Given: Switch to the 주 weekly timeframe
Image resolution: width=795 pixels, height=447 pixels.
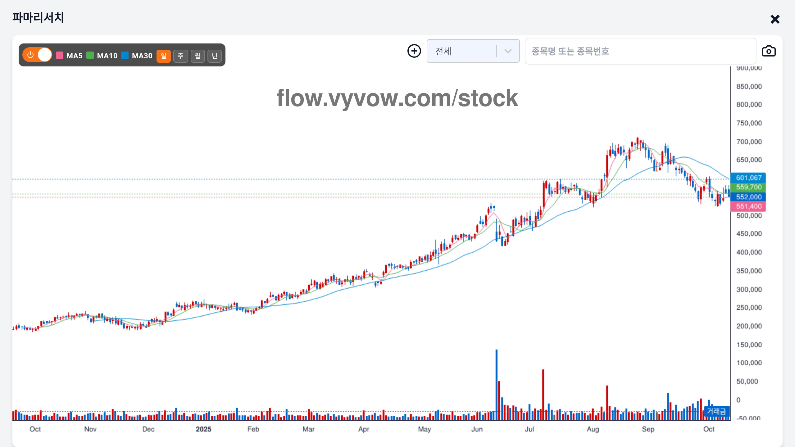Looking at the screenshot, I should coord(180,56).
